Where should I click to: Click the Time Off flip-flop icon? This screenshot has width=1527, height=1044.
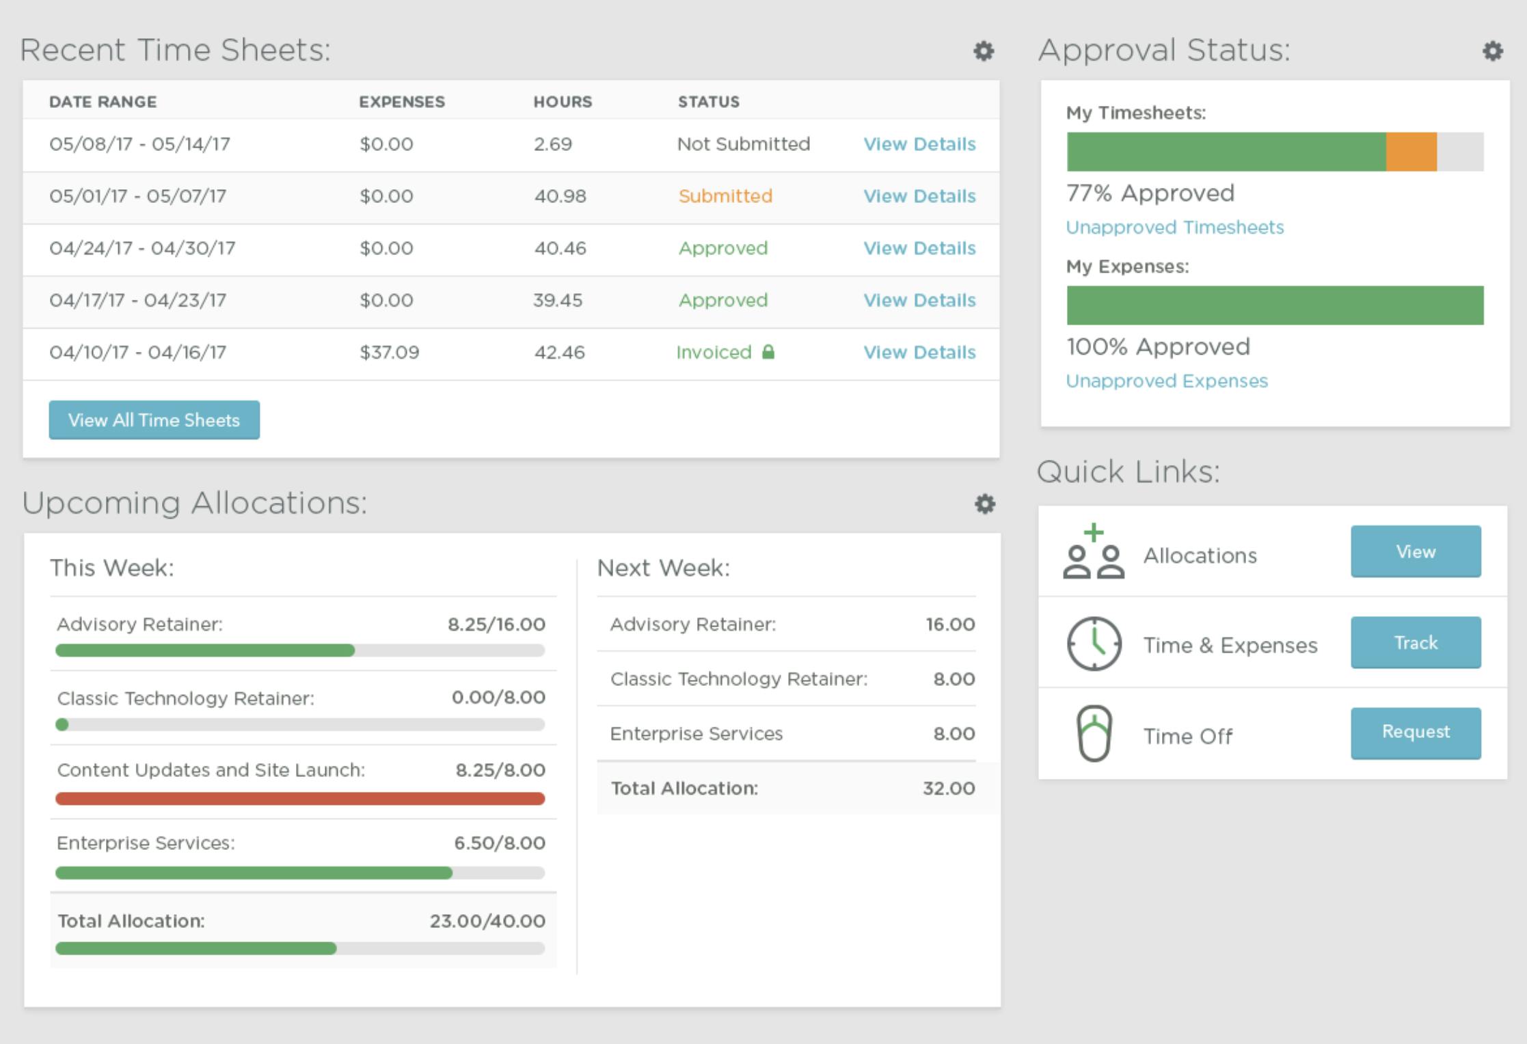point(1094,734)
